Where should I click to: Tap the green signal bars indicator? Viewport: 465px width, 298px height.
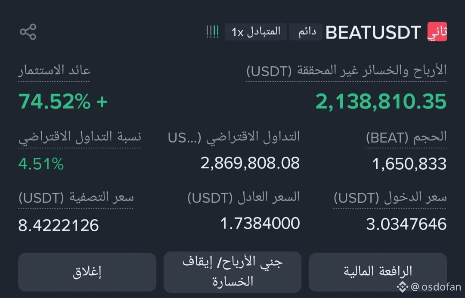coord(213,32)
